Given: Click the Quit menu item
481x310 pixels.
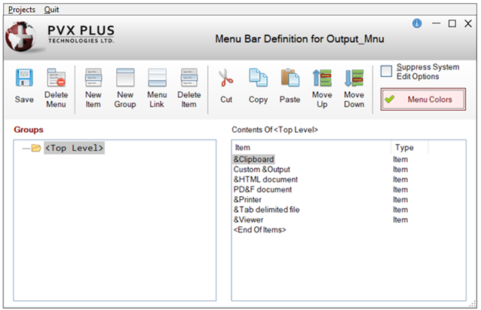Looking at the screenshot, I should coord(52,10).
